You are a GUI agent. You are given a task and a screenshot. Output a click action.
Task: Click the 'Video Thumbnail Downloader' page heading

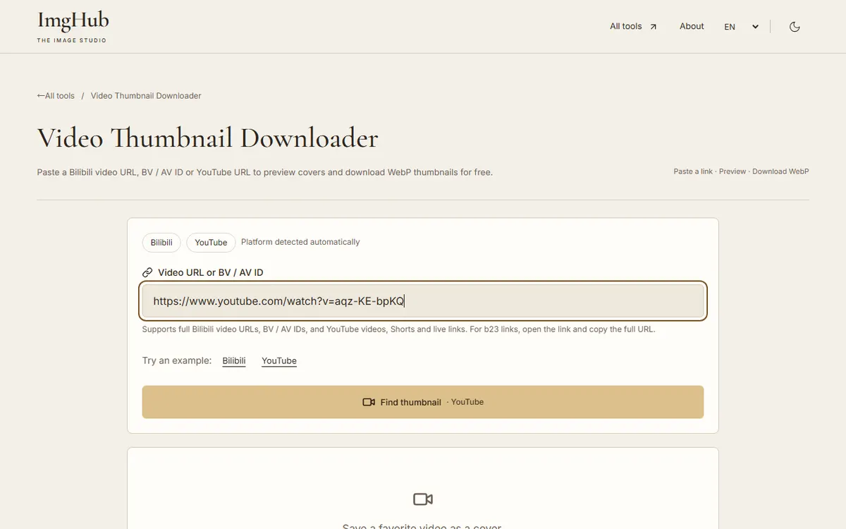coord(208,138)
